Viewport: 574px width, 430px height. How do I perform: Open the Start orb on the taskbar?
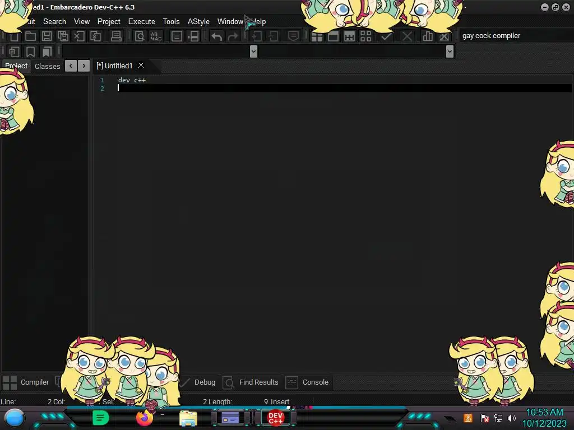coord(14,418)
